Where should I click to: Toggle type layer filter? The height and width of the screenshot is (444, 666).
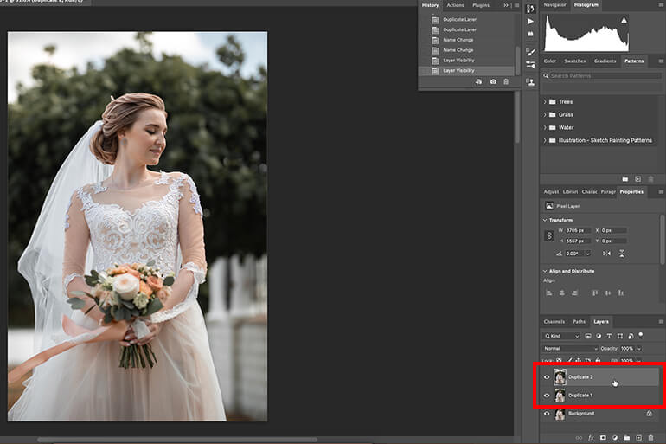[x=609, y=336]
